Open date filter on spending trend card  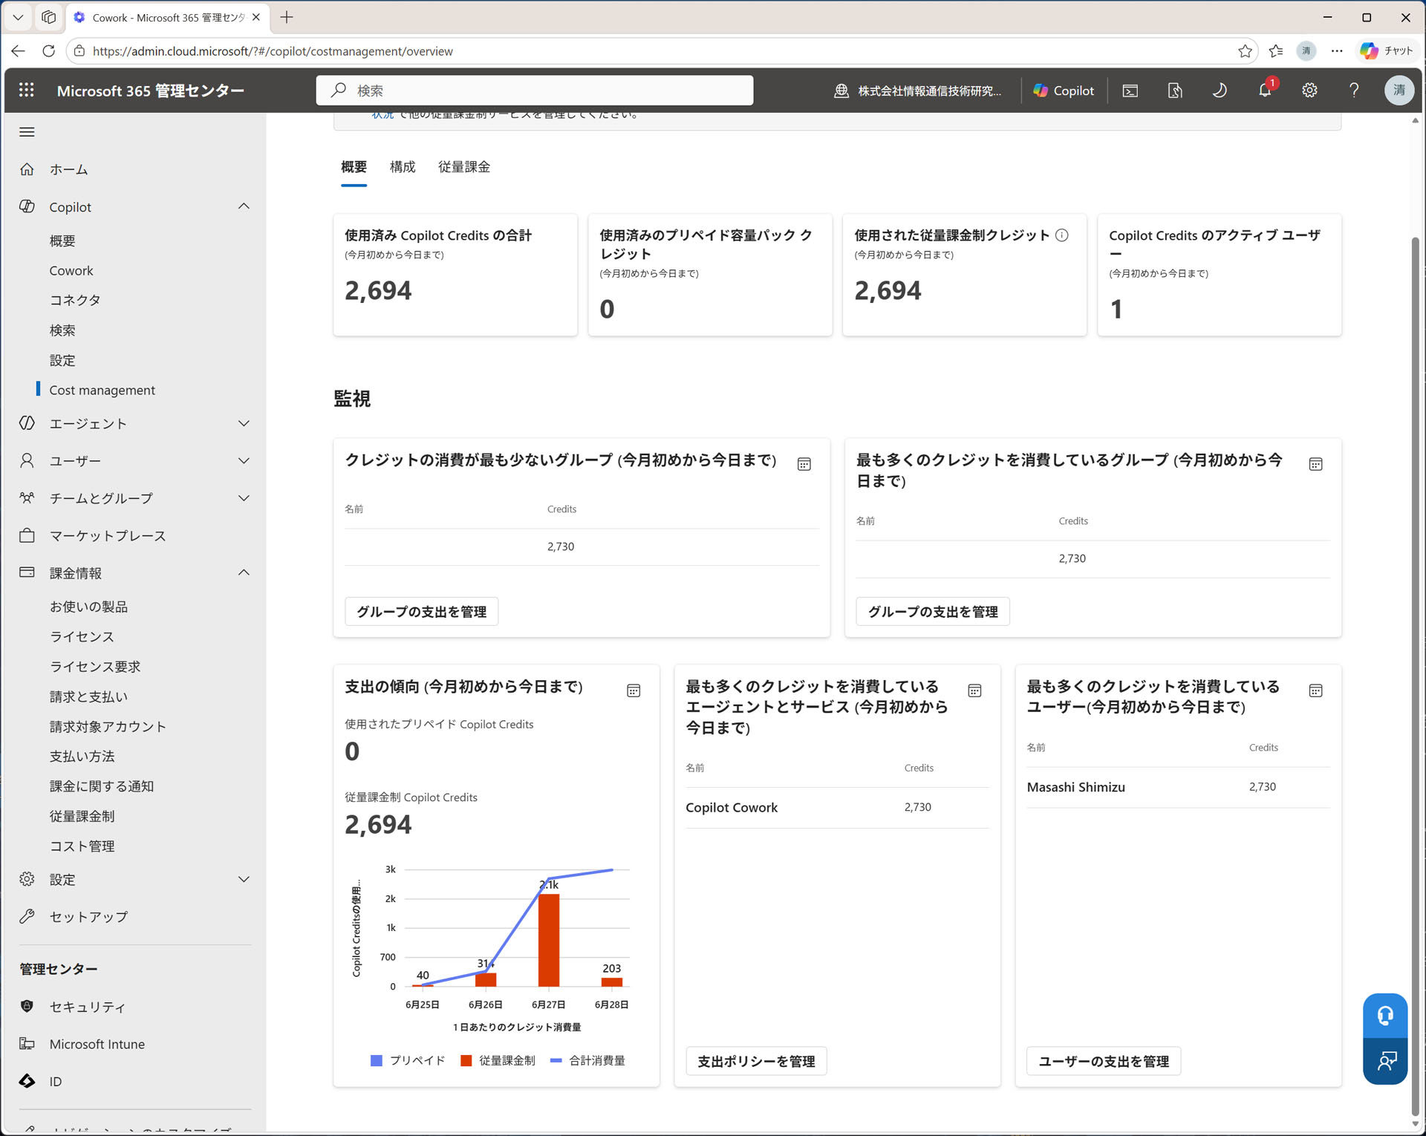[634, 691]
